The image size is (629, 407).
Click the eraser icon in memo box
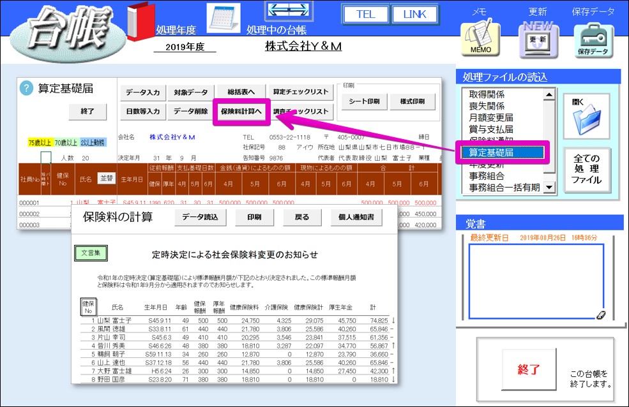click(600, 315)
